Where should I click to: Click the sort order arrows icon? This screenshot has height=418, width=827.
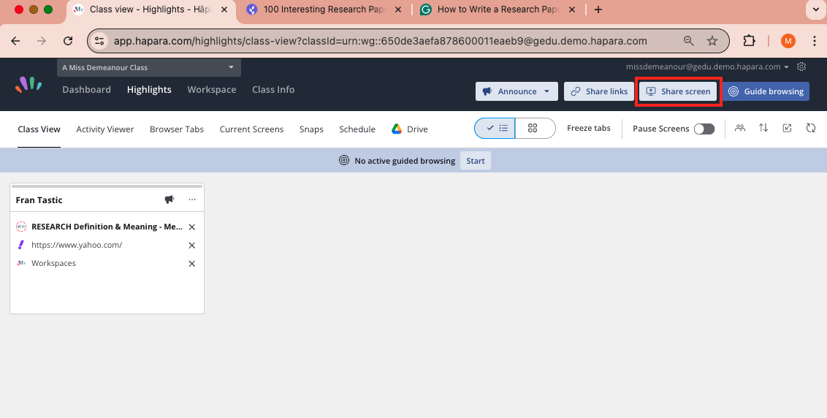(x=763, y=128)
